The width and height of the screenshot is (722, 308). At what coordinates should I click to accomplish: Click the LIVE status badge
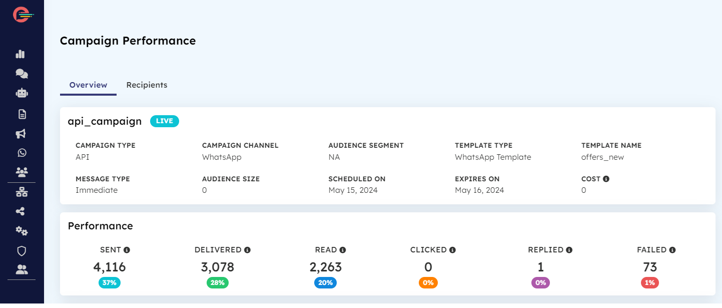click(x=164, y=121)
